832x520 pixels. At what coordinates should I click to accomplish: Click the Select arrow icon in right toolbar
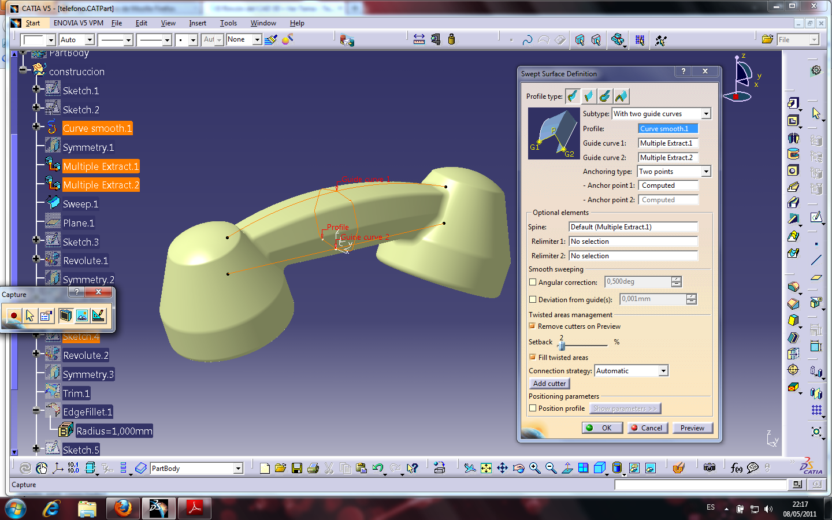pos(816,113)
